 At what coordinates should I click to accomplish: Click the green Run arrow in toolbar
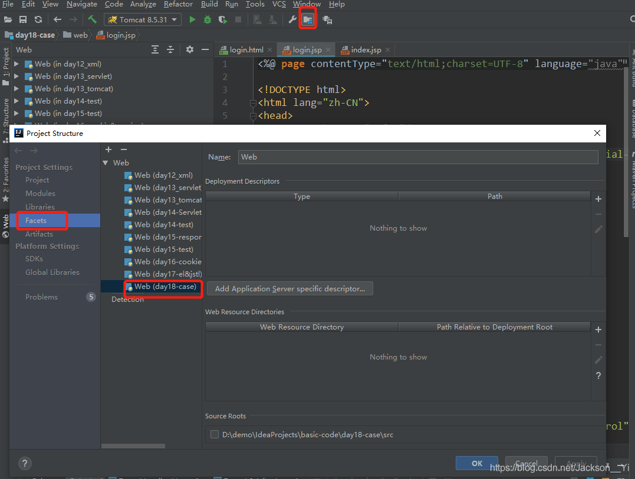pos(192,19)
